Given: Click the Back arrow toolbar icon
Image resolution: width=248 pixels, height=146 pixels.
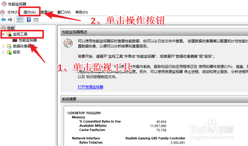Looking at the screenshot, I should coord(3,20).
